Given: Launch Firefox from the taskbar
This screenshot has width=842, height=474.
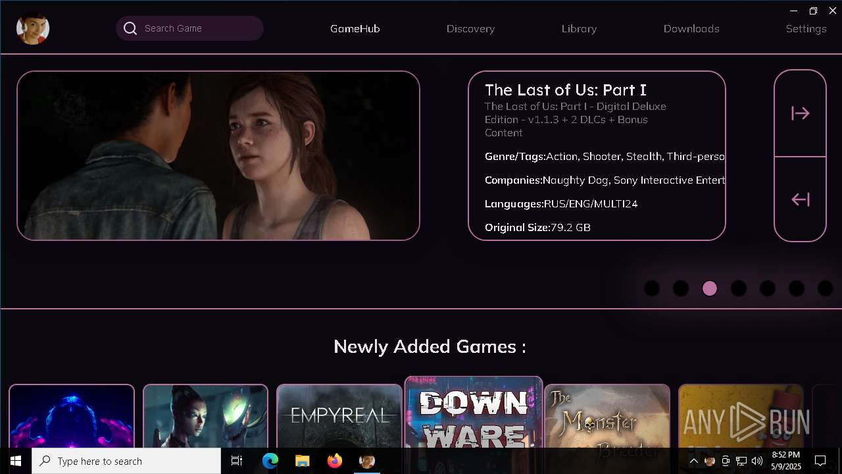Looking at the screenshot, I should coord(334,461).
